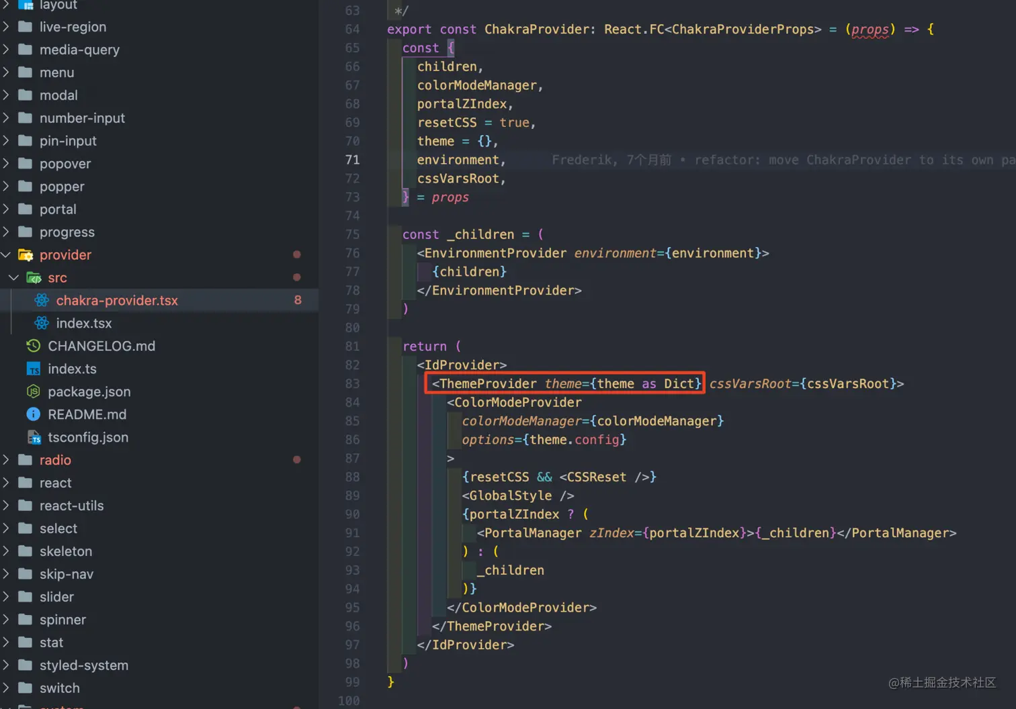Image resolution: width=1016 pixels, height=709 pixels.
Task: Click the config icon beside tsconfig.json
Action: (34, 438)
